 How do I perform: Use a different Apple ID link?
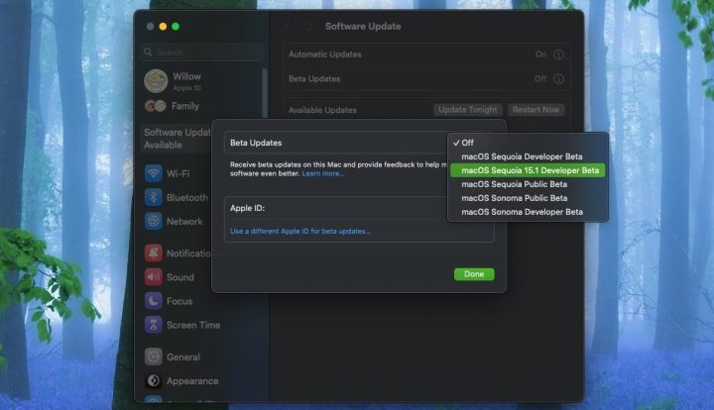click(x=300, y=231)
